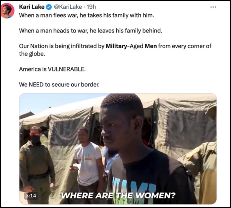Open the @KariLake handle link
Screen dimensions: 231x208
pos(68,7)
